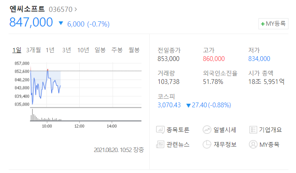Click the 코스피 label
This screenshot has height=173, width=296.
tap(166, 97)
